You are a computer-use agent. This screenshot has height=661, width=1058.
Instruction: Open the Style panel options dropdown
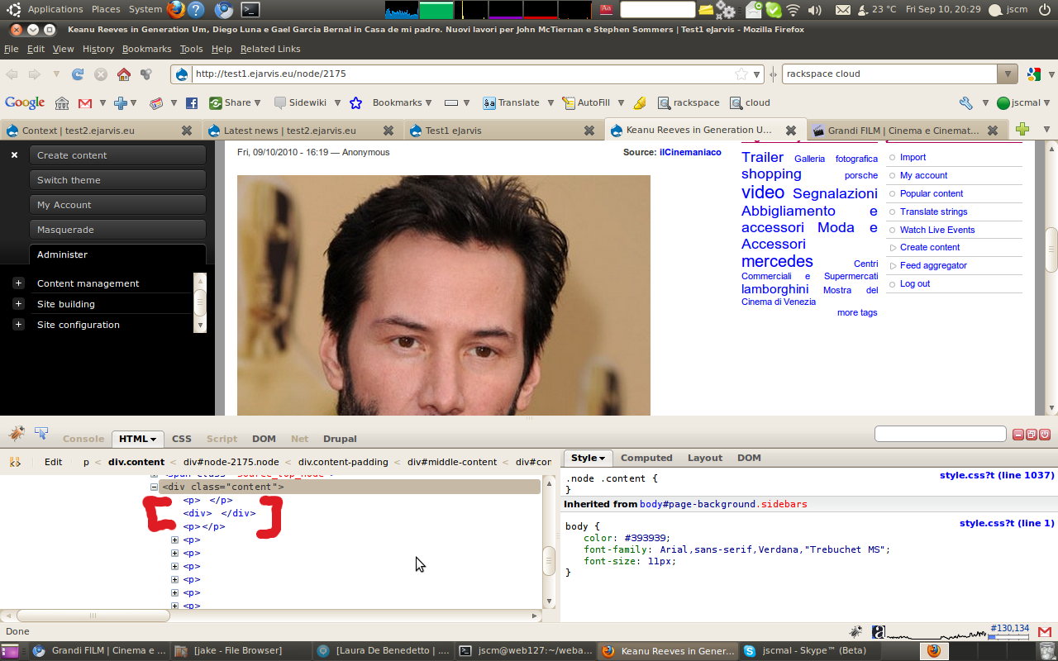[x=602, y=459]
